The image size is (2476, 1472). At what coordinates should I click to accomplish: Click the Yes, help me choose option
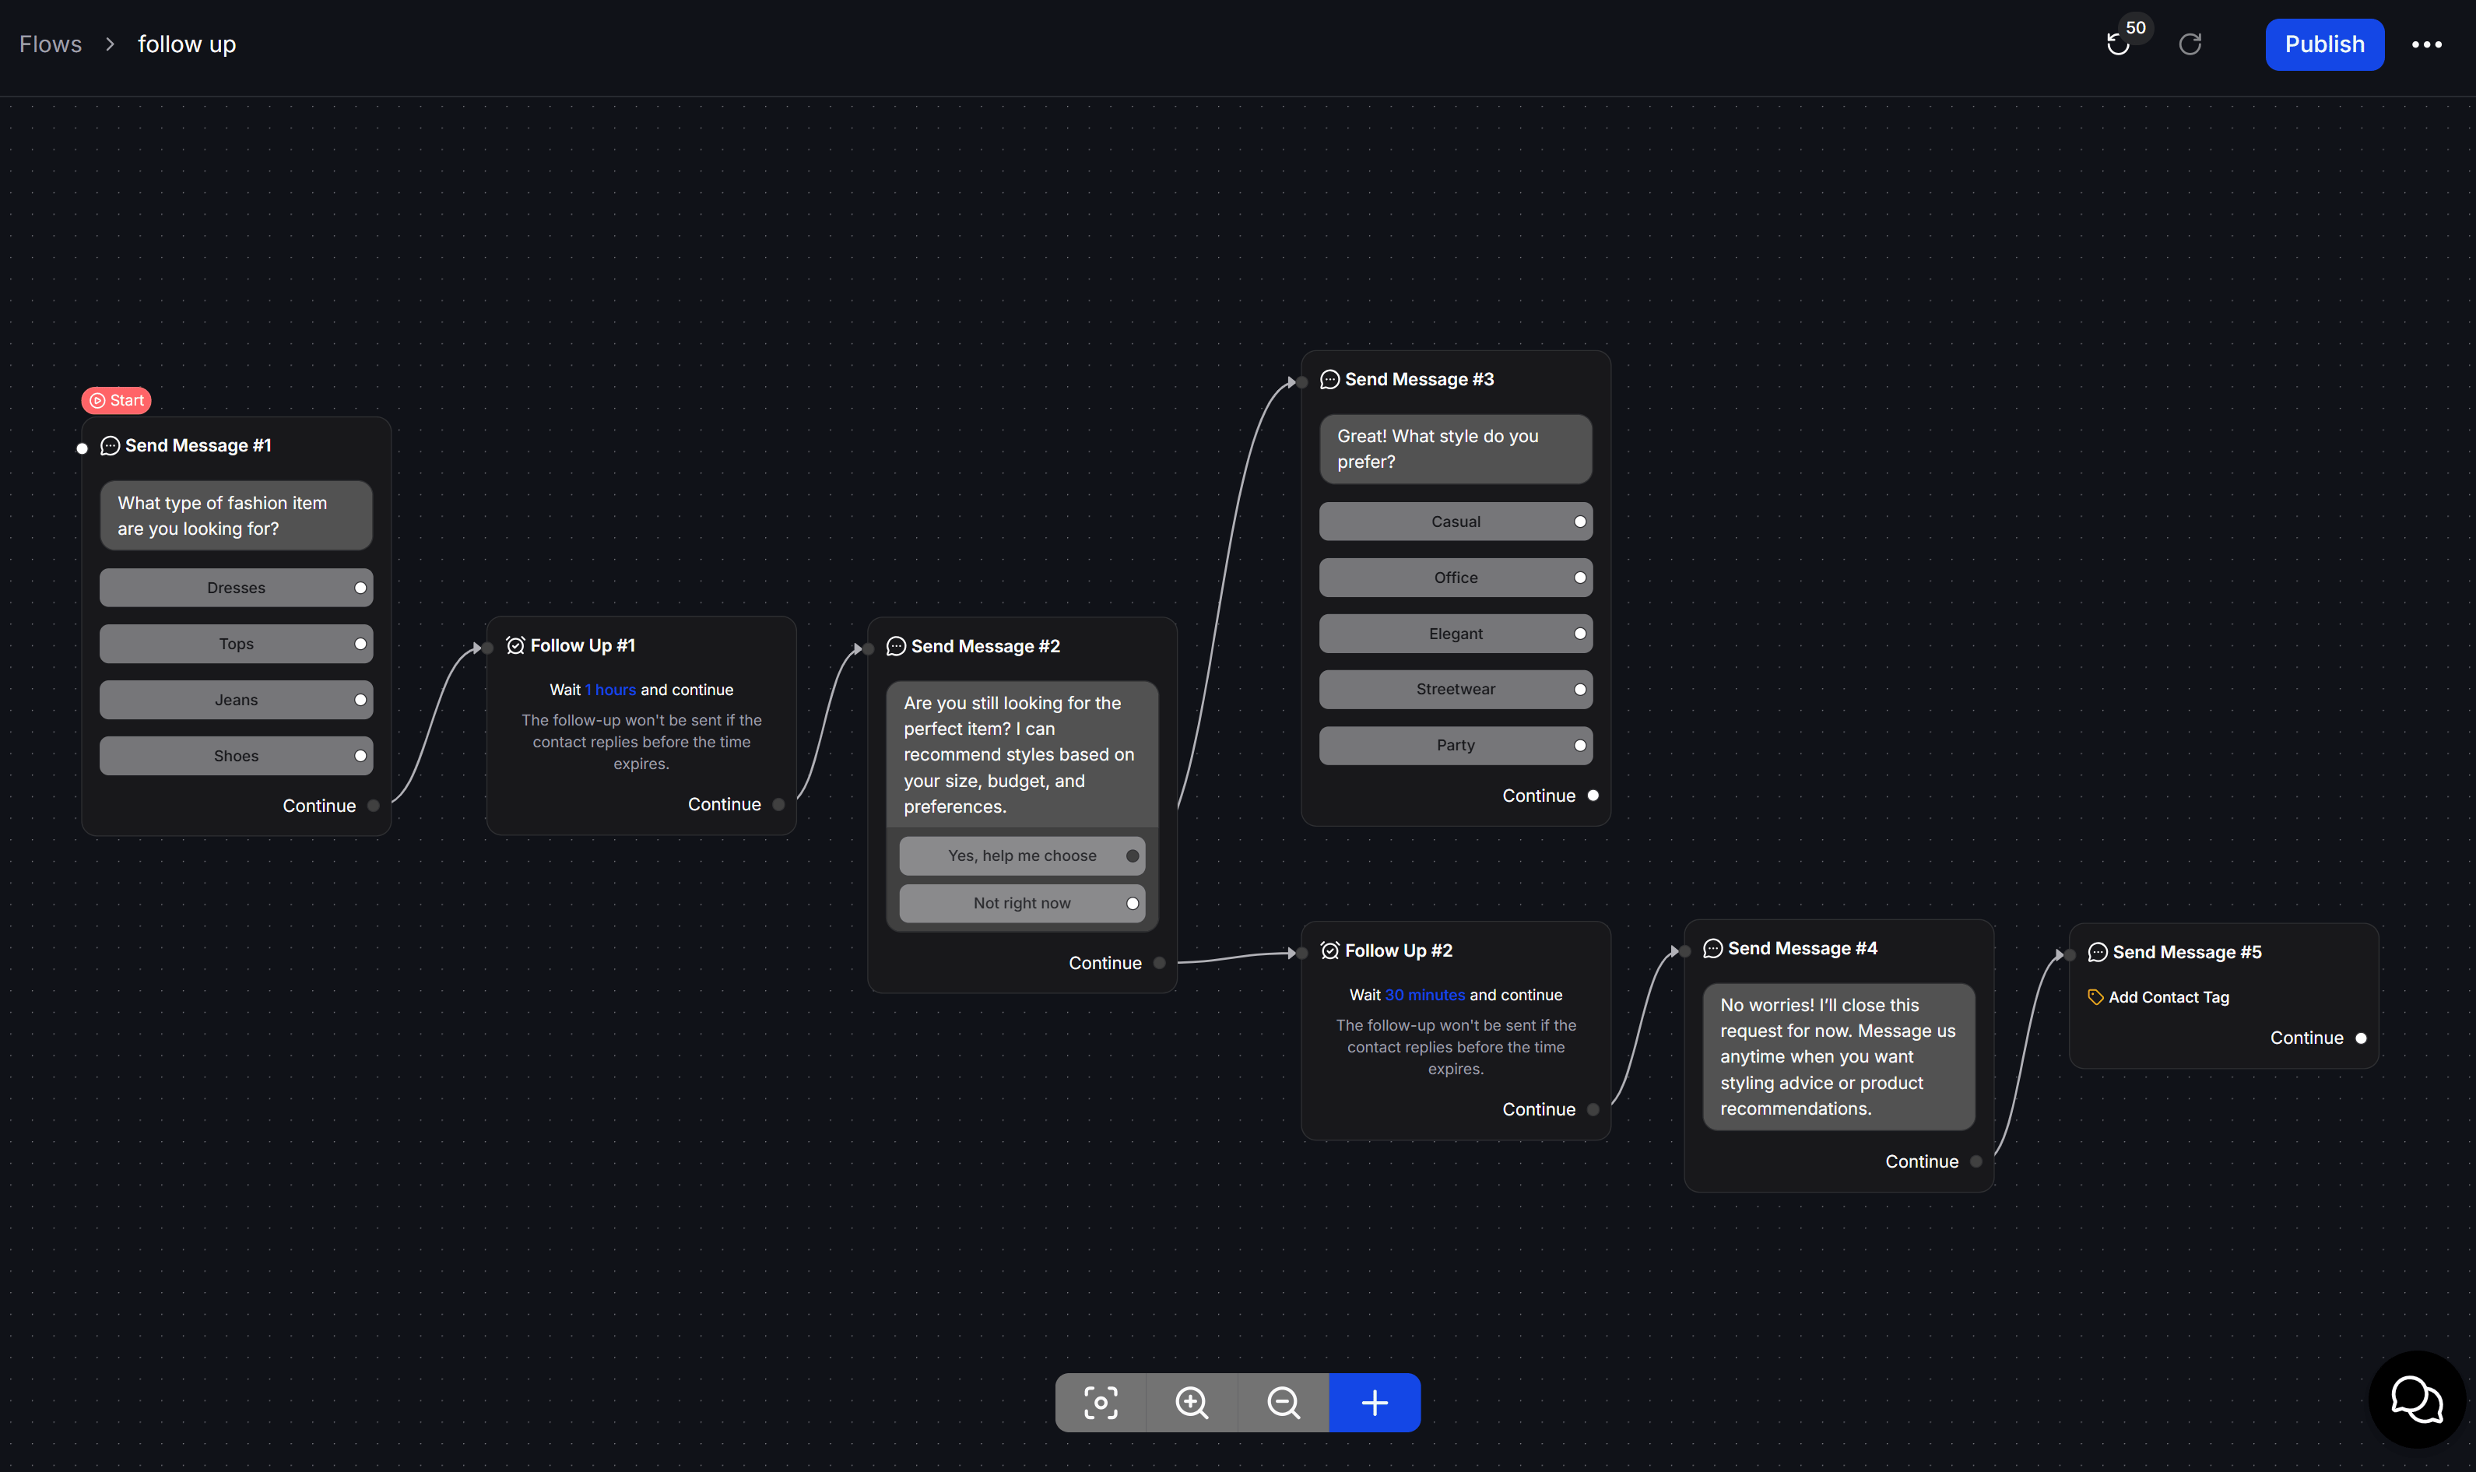[1021, 856]
